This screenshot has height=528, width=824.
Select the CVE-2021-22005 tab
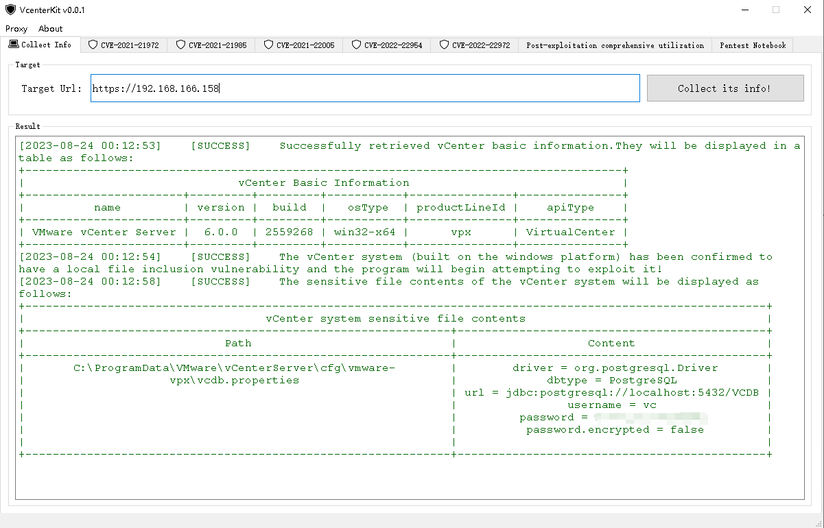tap(300, 45)
